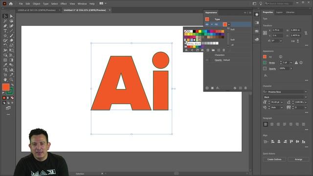Set None fill mode below swatches

tap(12, 98)
